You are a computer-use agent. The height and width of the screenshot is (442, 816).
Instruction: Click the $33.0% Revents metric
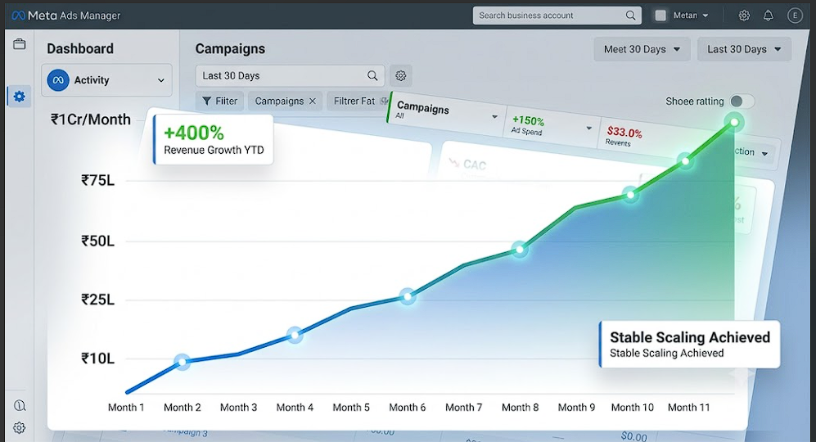(x=624, y=137)
